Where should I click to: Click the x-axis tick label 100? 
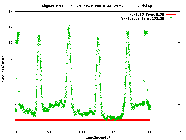(x=82, y=132)
